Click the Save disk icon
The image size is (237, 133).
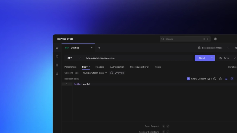point(221,58)
